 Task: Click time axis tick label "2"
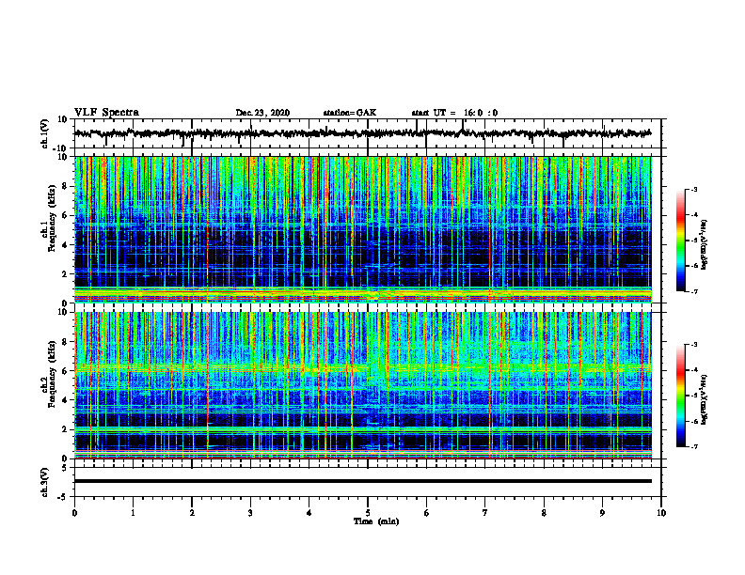point(192,513)
